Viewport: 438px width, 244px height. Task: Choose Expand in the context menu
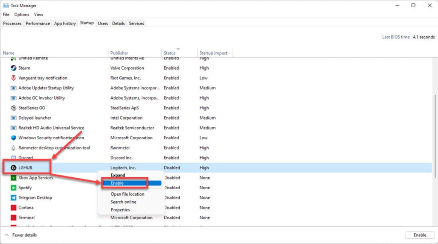tap(118, 175)
